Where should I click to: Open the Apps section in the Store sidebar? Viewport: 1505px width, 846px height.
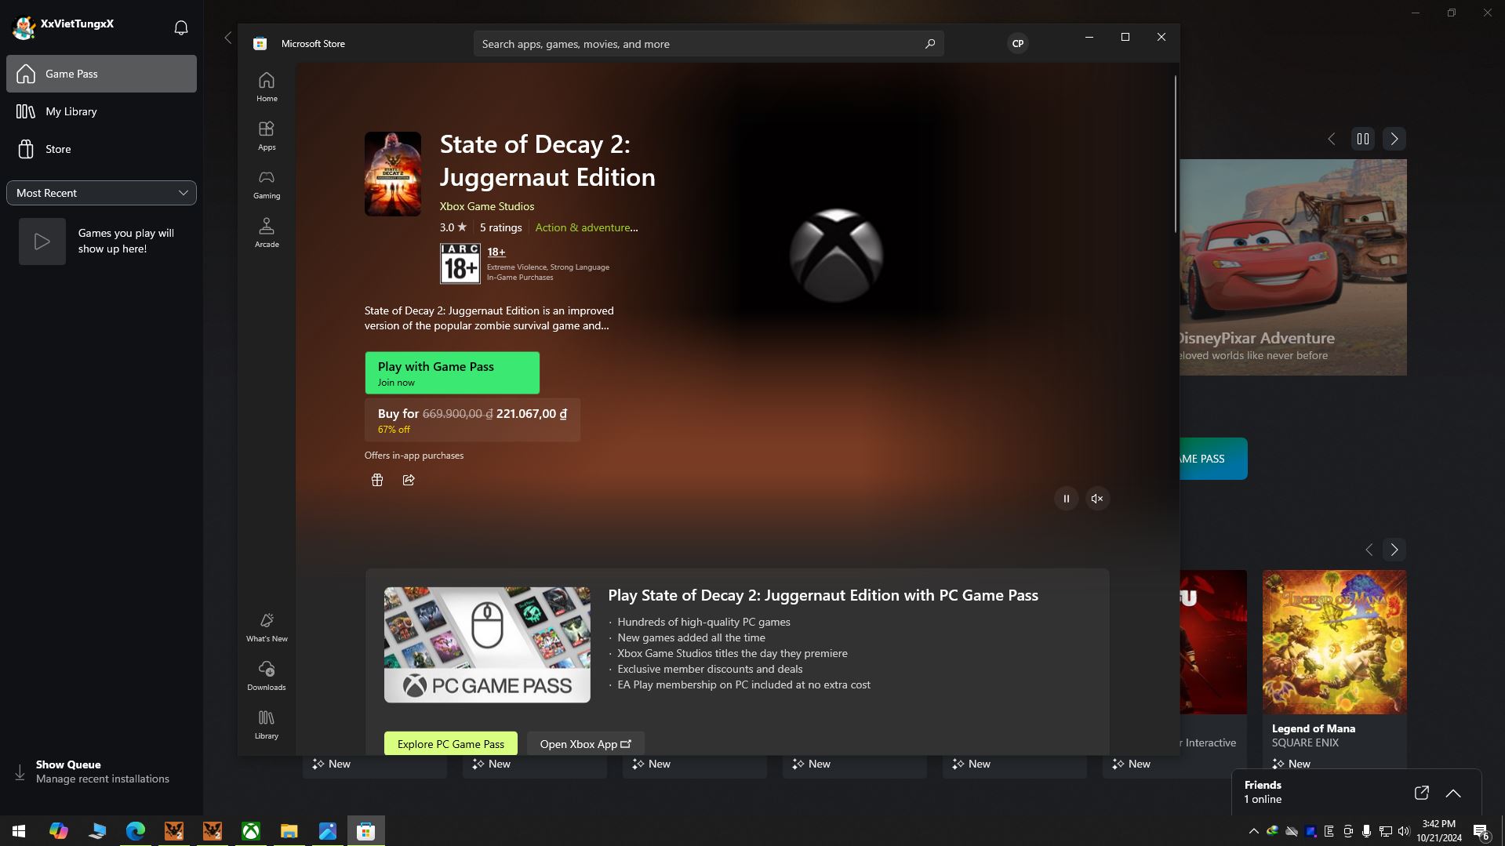pos(267,135)
